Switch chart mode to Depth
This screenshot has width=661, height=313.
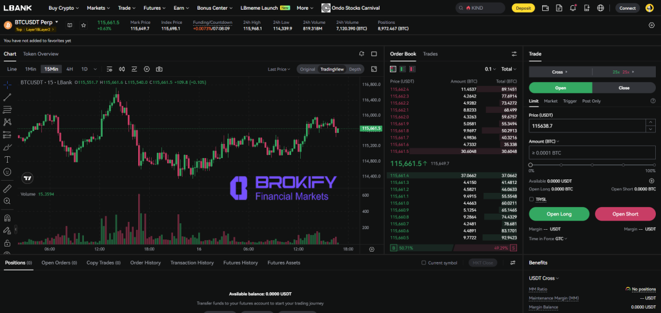pos(355,69)
